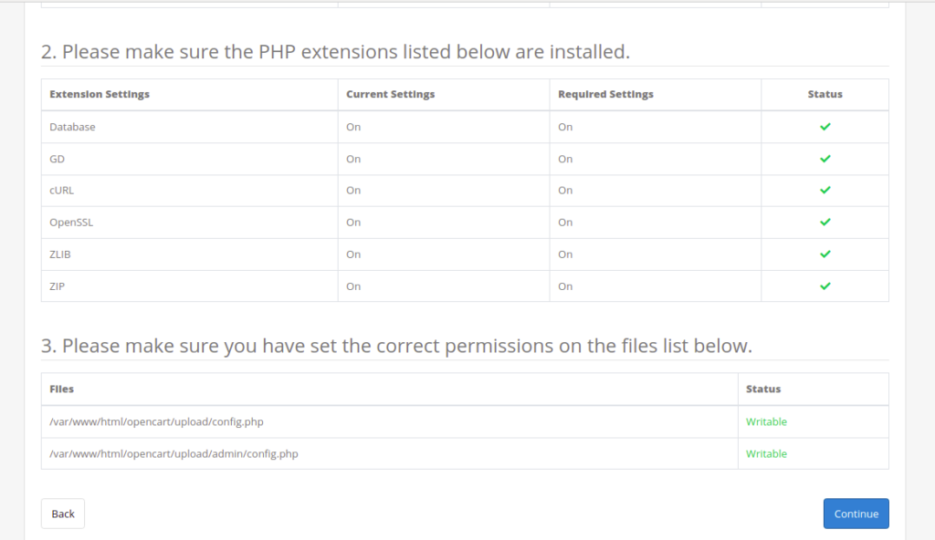Go back with the Back button
This screenshot has height=540, width=935.
click(63, 514)
